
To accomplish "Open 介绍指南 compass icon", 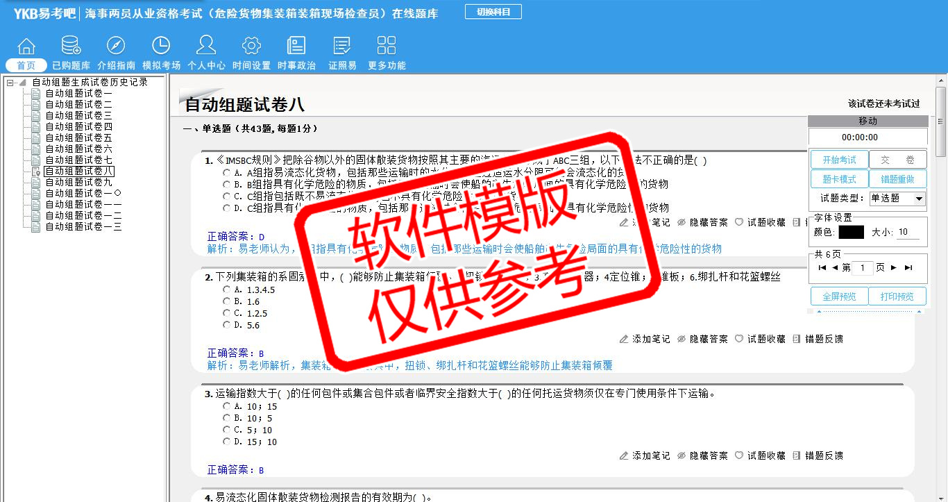I will click(x=116, y=47).
